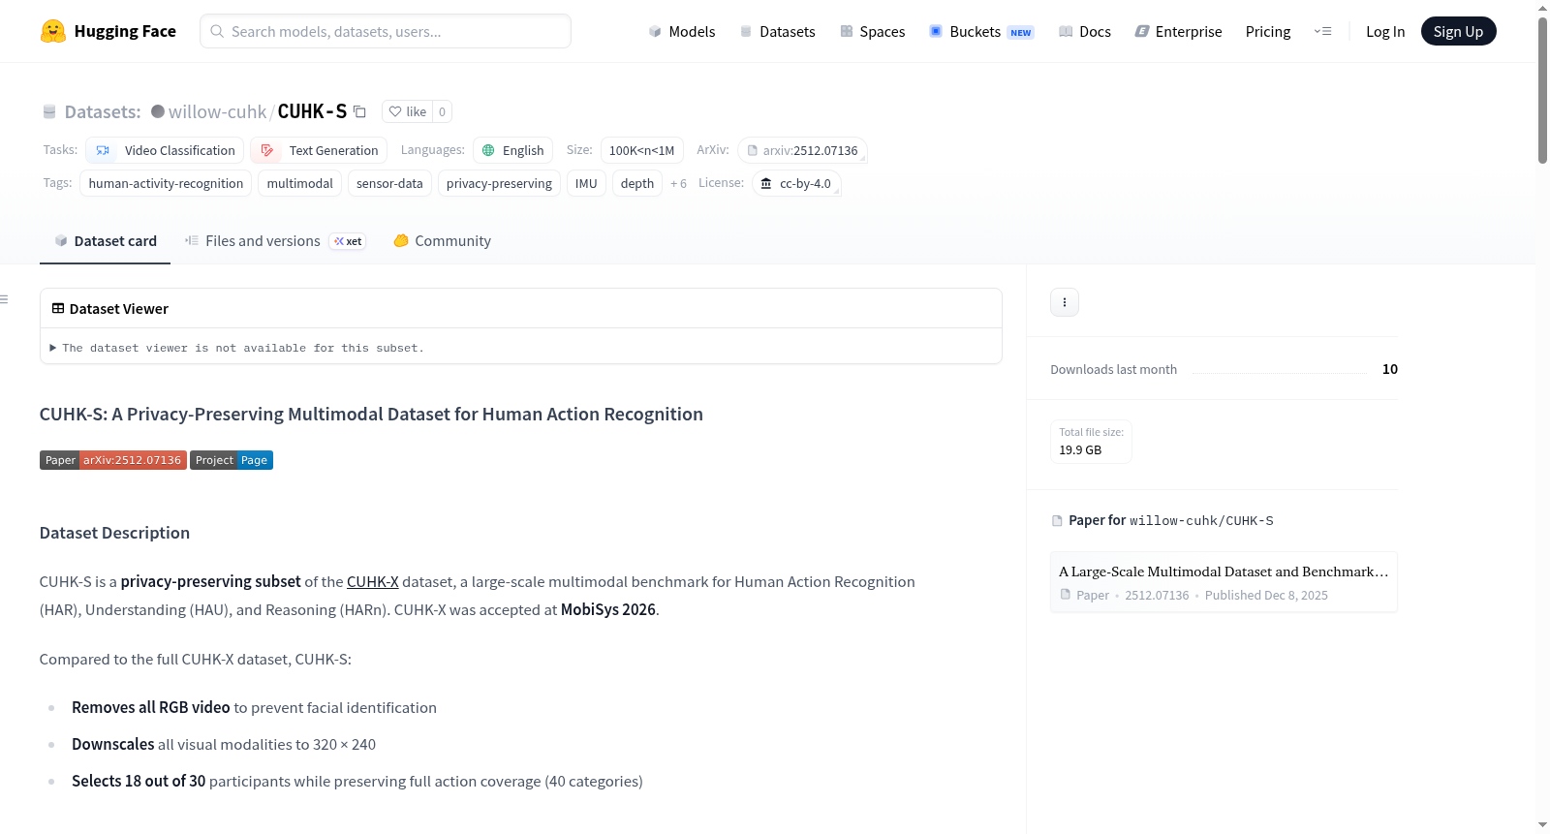
Task: Open the Pricing page
Action: point(1268,31)
